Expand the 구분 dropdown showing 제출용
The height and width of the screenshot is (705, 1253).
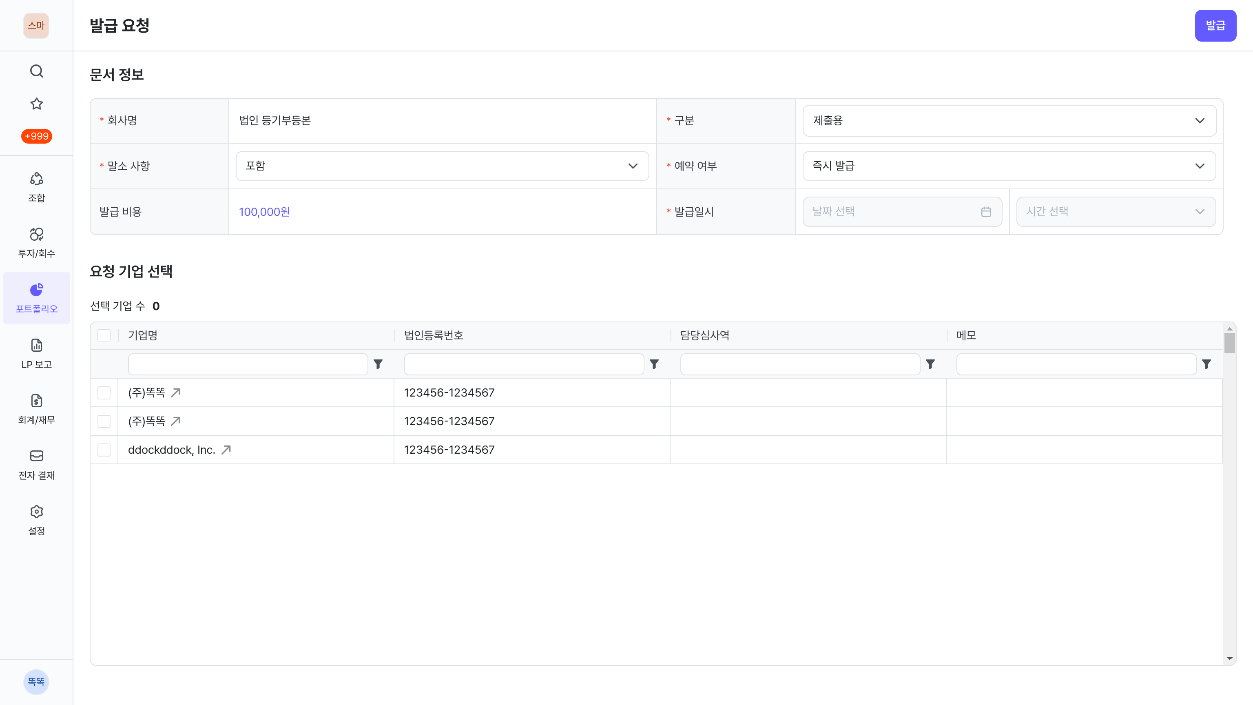[1009, 121]
